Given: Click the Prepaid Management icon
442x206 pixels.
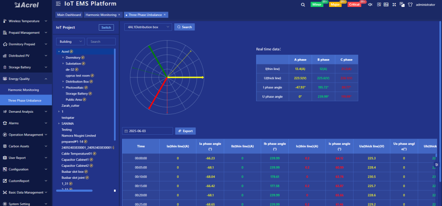Looking at the screenshot, I should pyautogui.click(x=4, y=33).
